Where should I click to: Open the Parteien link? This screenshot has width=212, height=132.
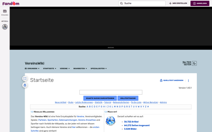(x=42, y=120)
